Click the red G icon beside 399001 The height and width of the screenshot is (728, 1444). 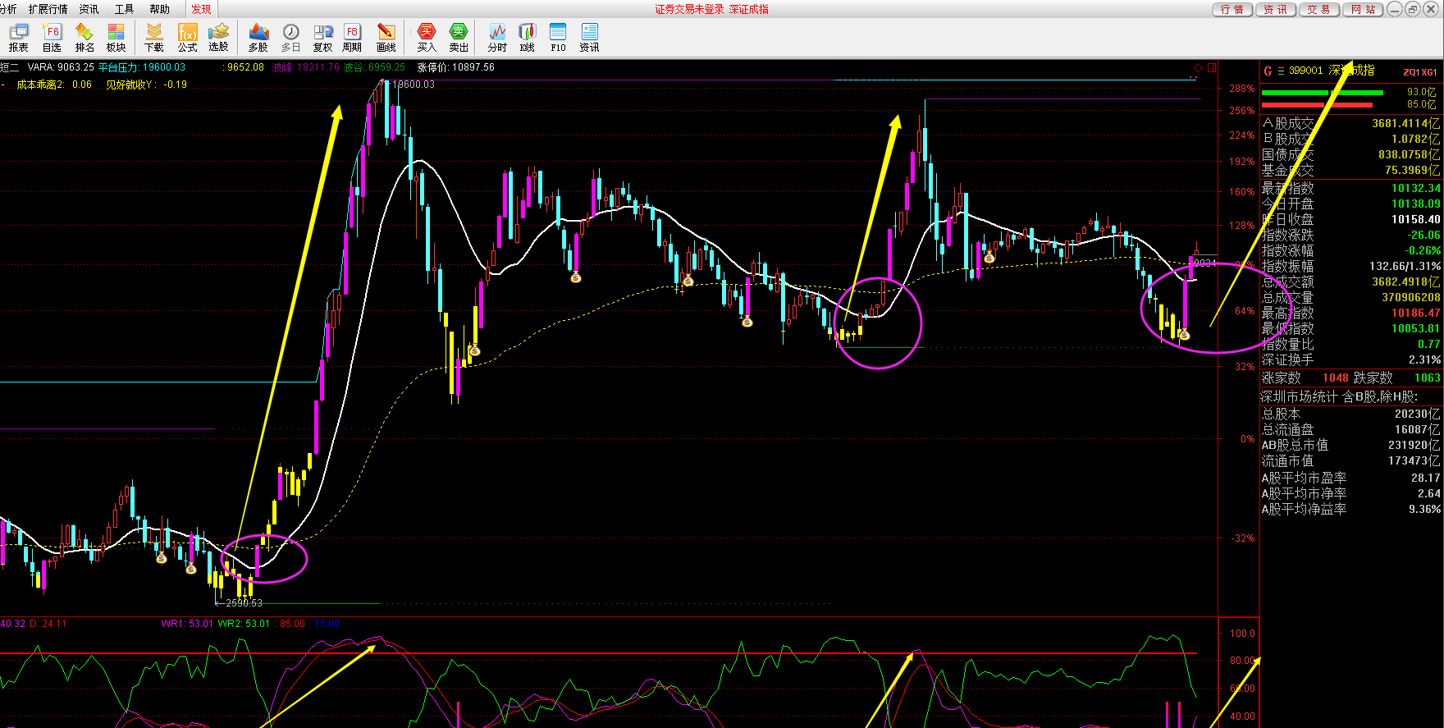pos(1268,71)
